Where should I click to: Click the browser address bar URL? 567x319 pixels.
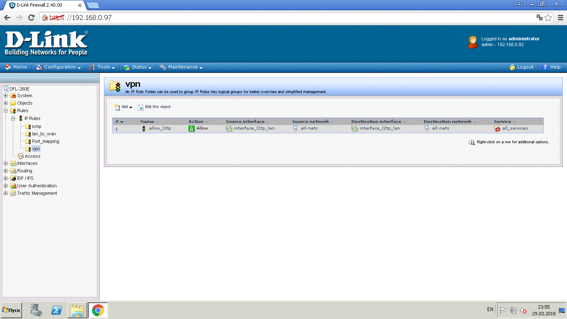[x=80, y=17]
